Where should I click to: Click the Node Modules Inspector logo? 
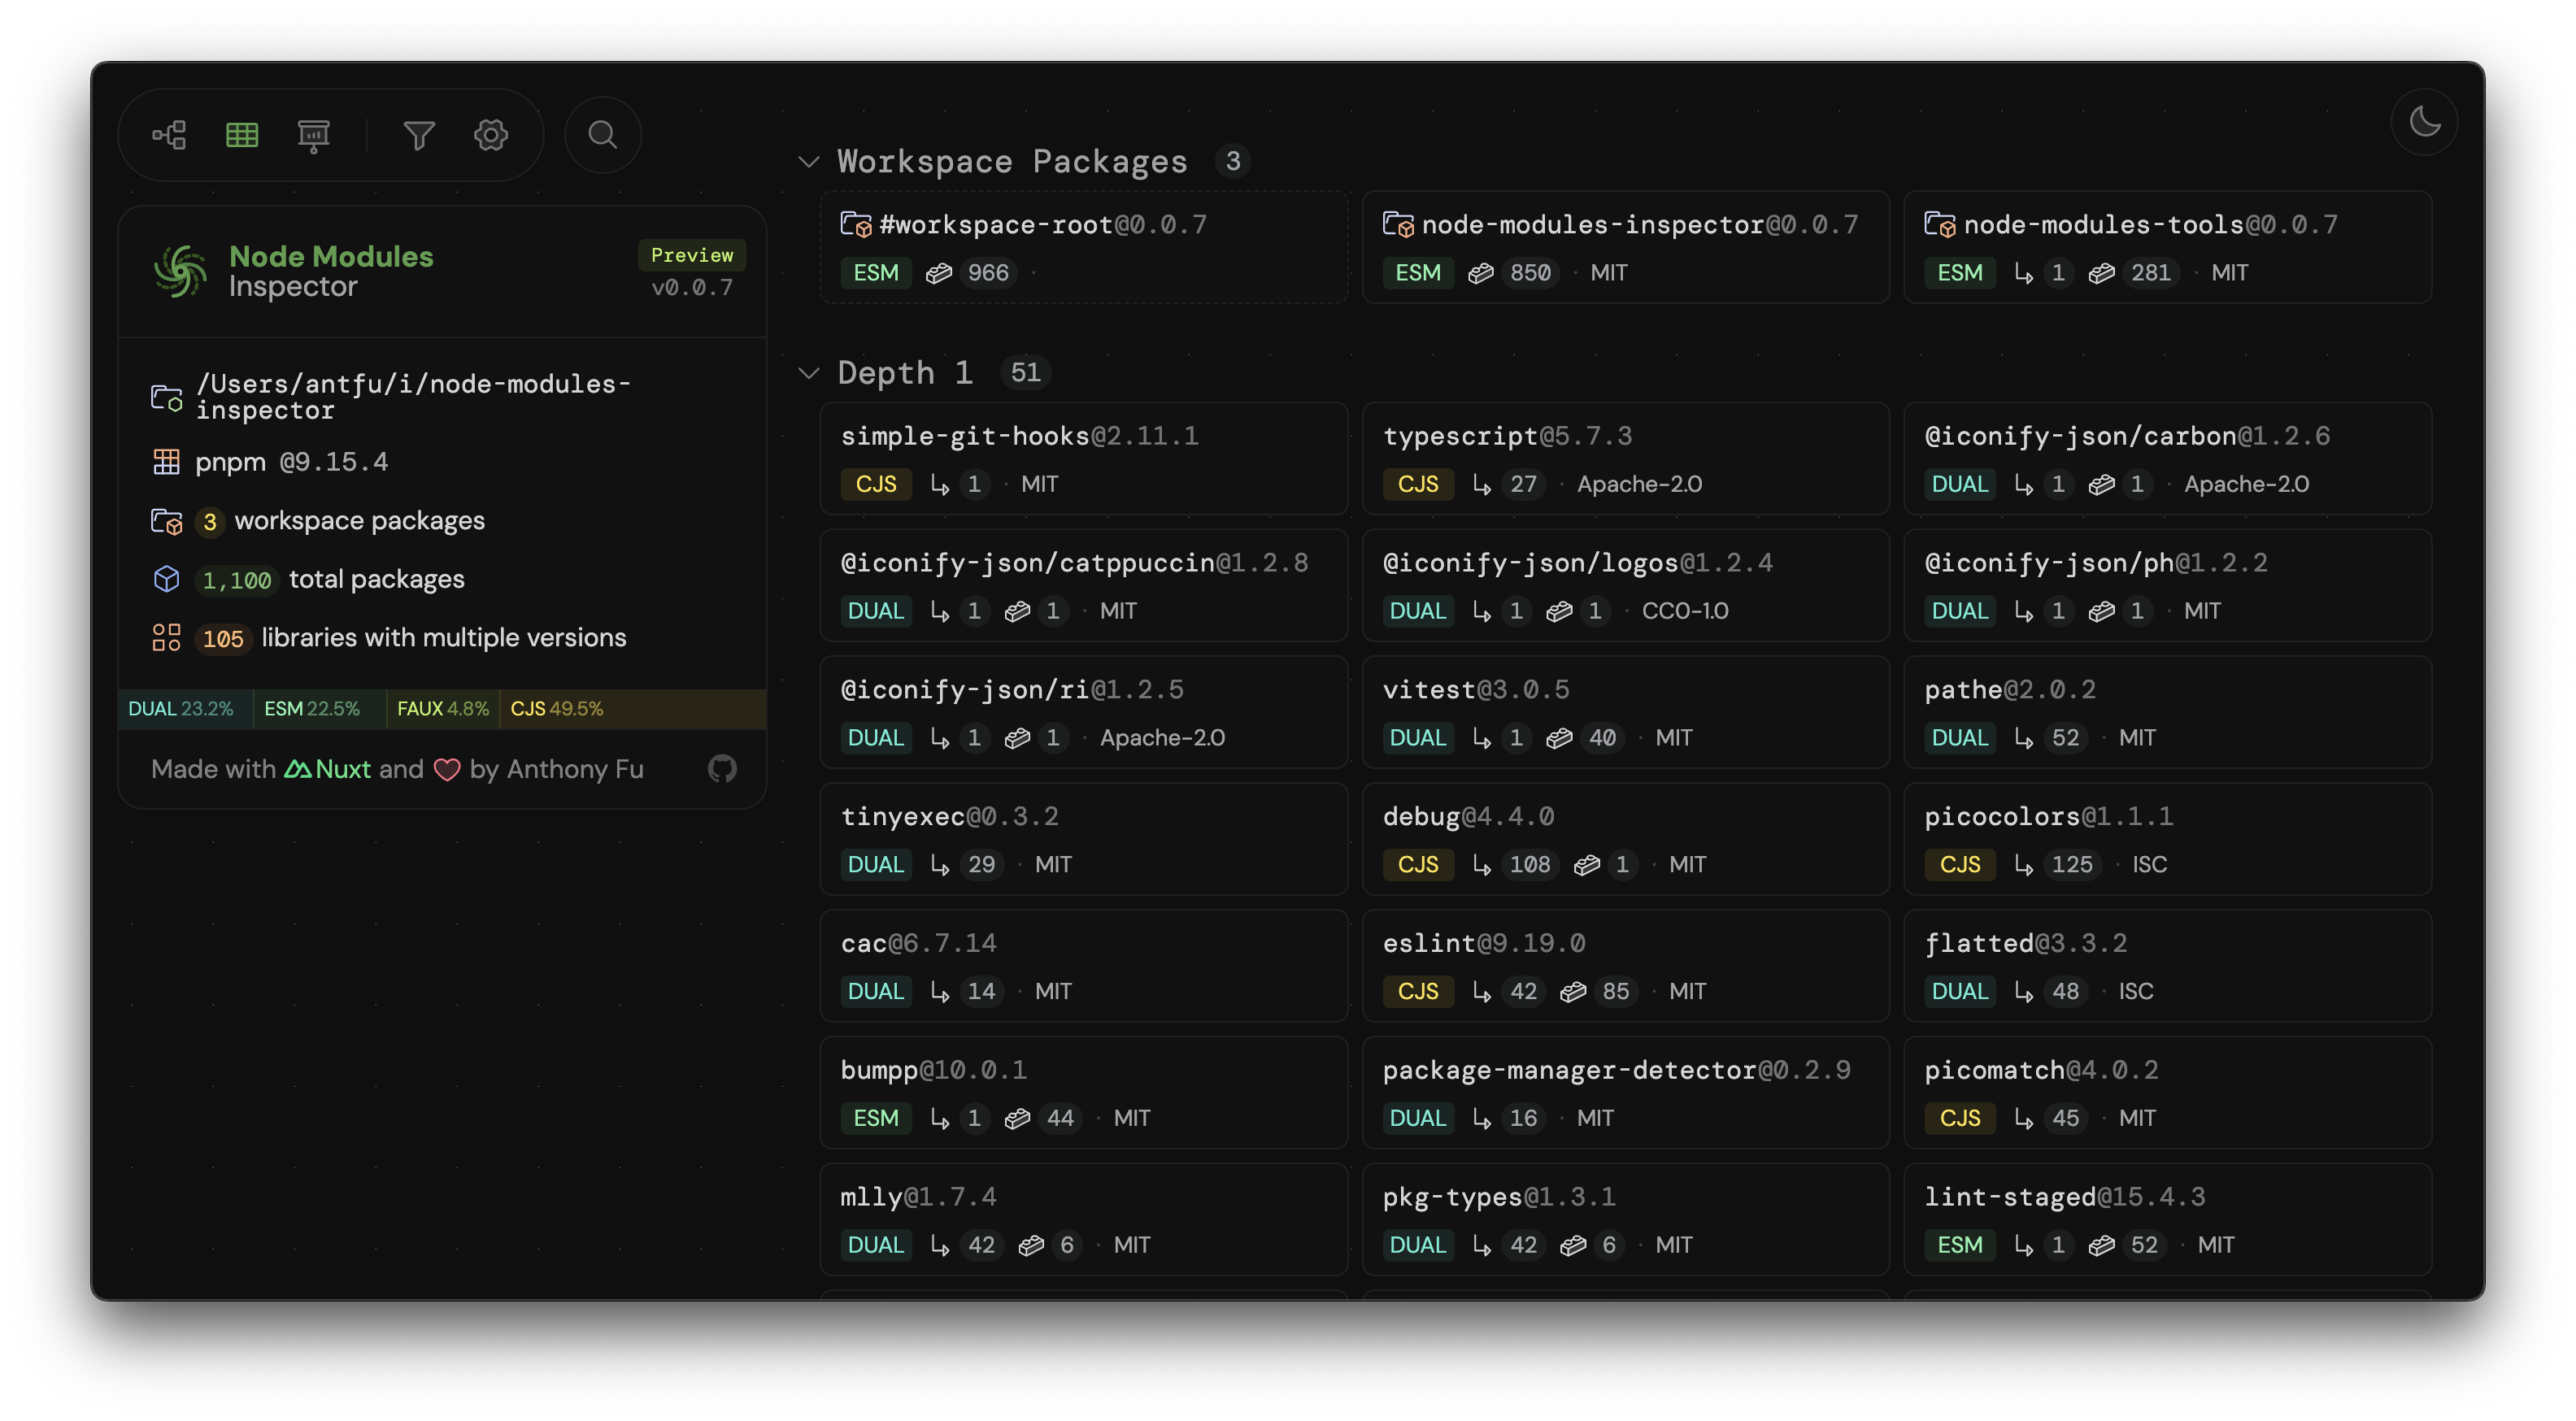pyautogui.click(x=181, y=271)
